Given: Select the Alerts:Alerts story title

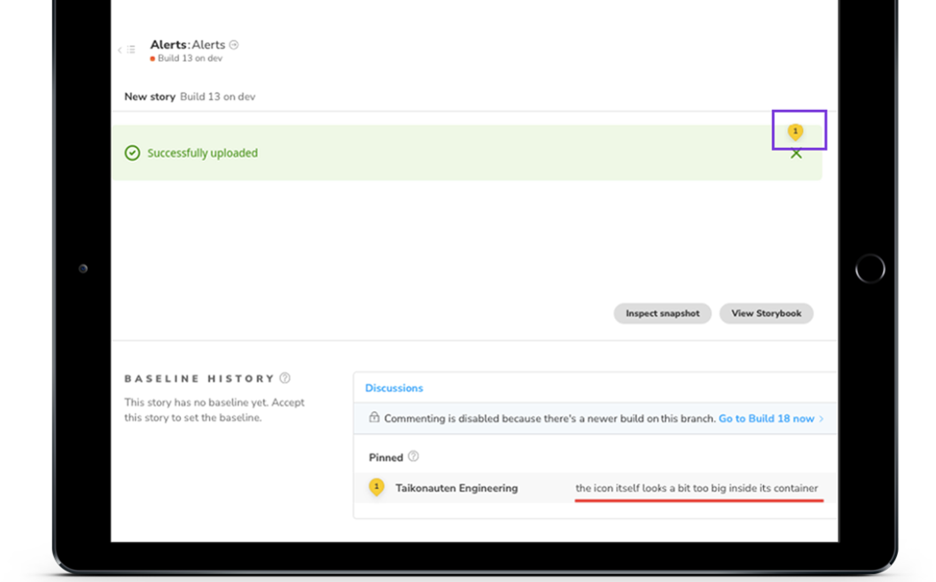Looking at the screenshot, I should (x=187, y=44).
